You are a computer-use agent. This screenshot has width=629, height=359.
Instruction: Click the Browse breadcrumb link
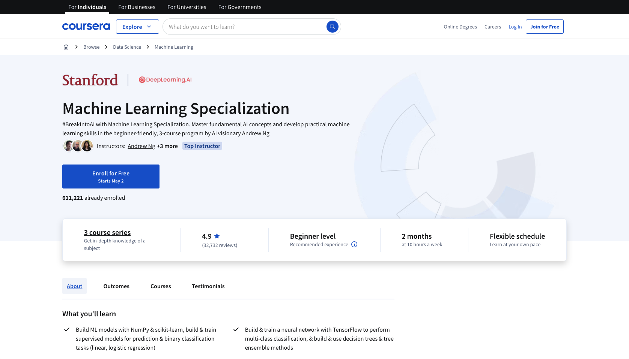coord(91,47)
